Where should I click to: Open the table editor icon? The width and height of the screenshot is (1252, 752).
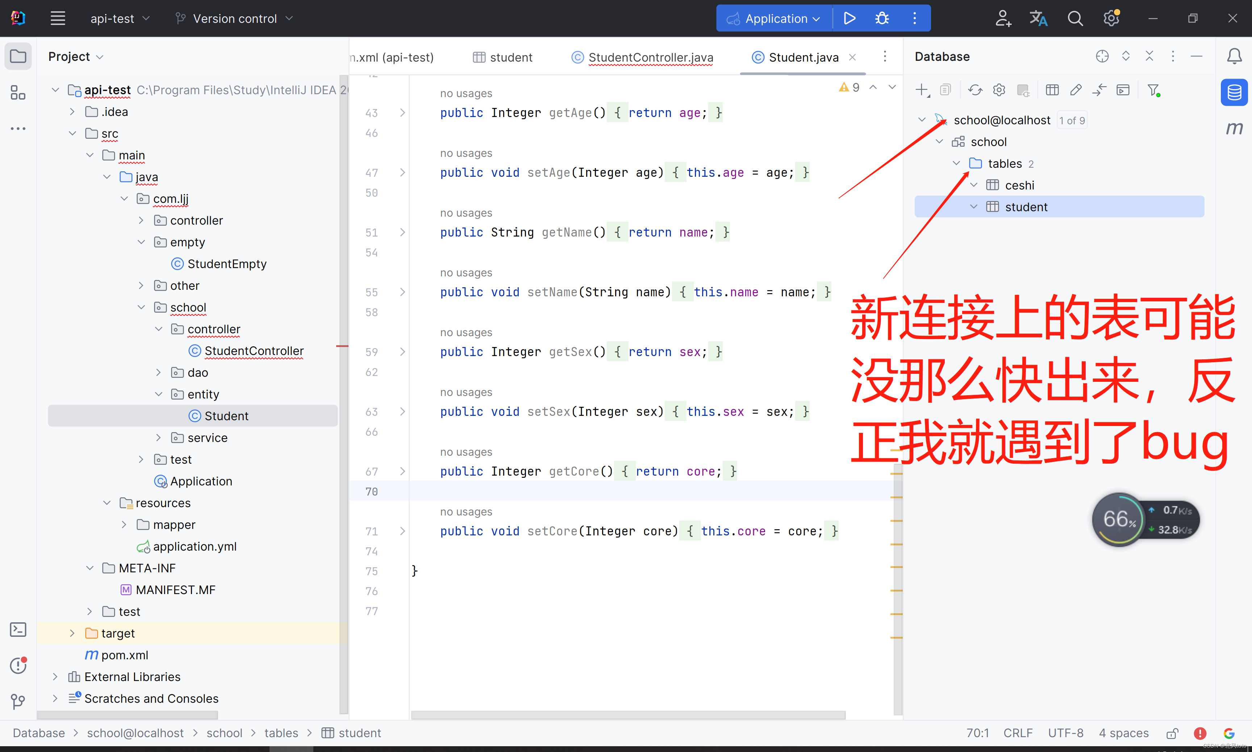(1052, 90)
